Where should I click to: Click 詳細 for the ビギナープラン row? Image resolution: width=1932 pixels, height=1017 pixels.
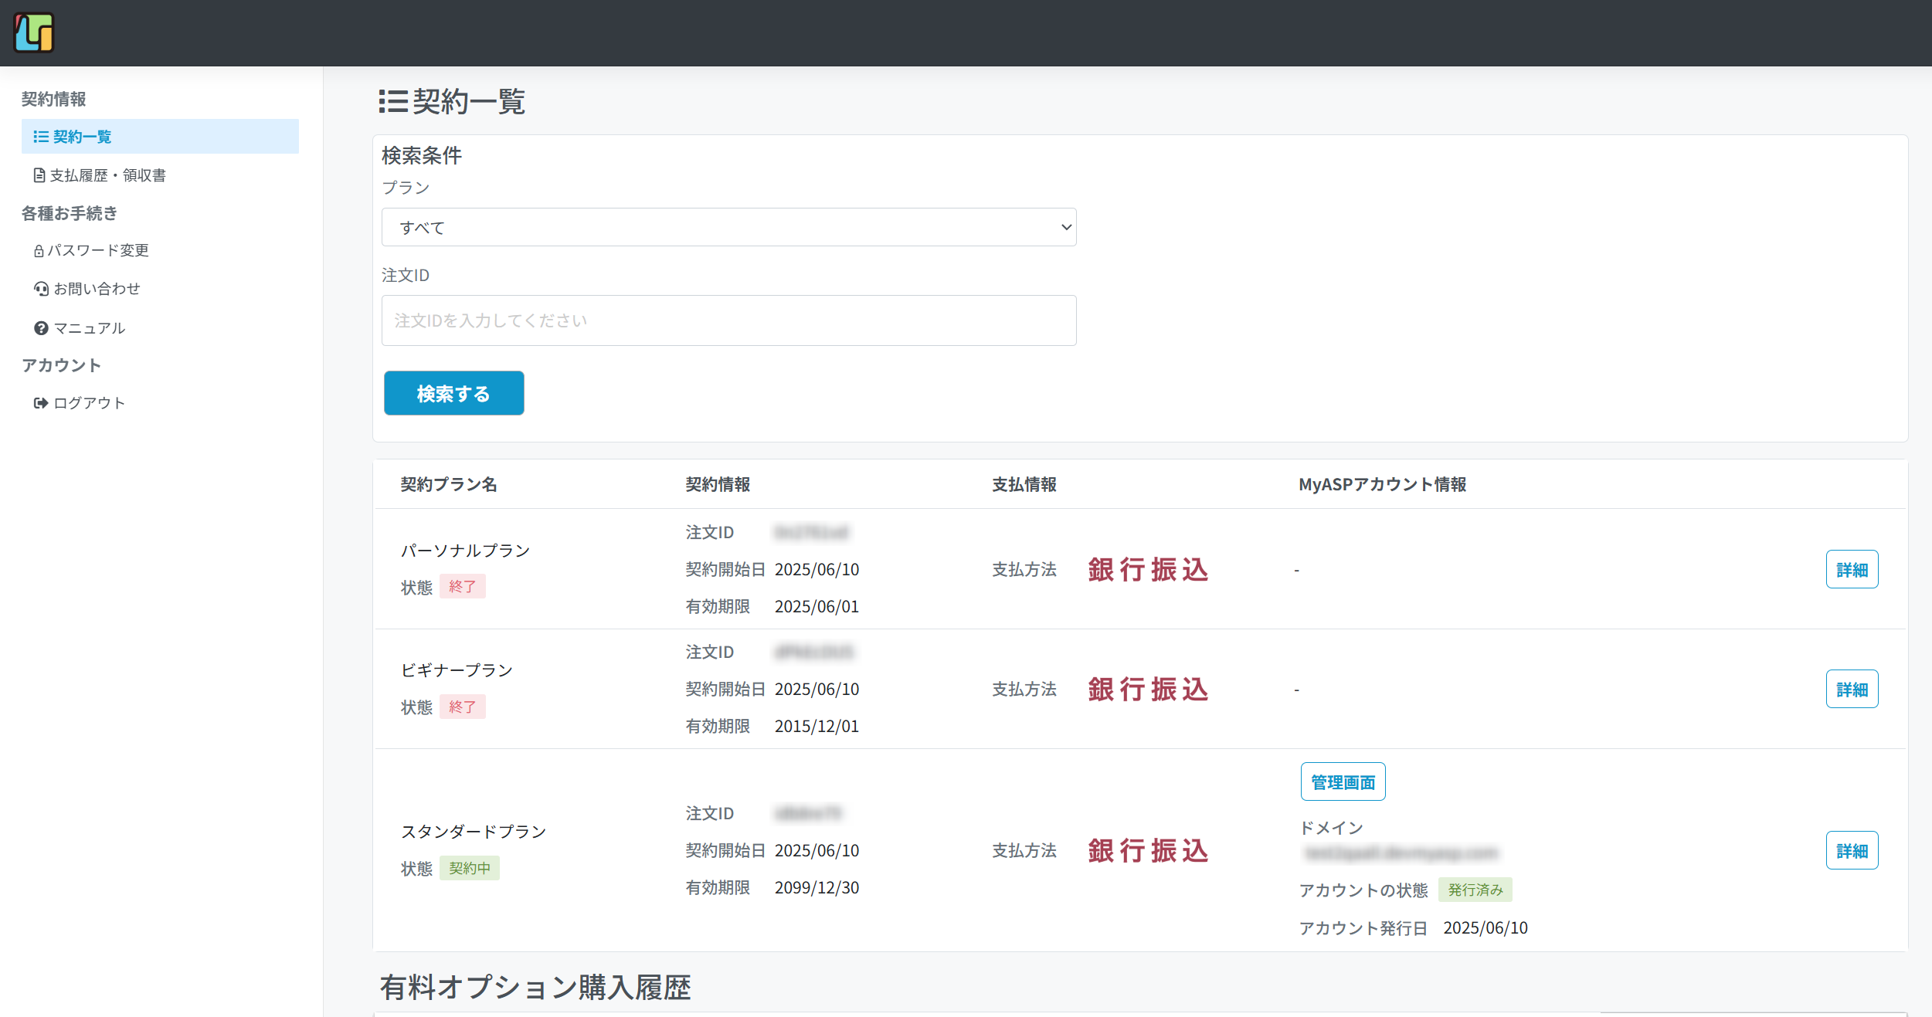click(1852, 690)
